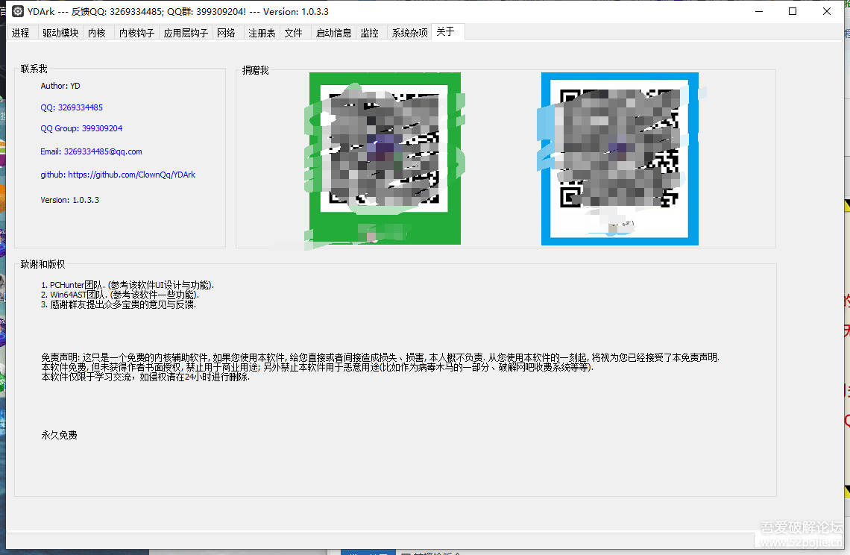This screenshot has height=555, width=850.
Task: Select the 内核 tab
Action: pyautogui.click(x=97, y=33)
